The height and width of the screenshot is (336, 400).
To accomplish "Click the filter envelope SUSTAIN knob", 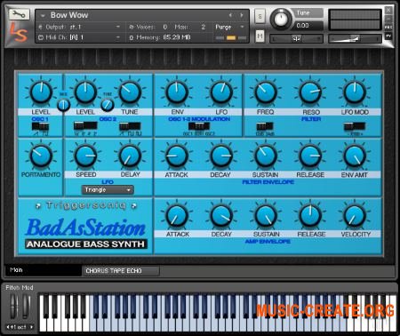I will click(x=266, y=156).
